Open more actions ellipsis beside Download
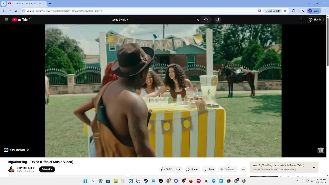 (x=244, y=169)
